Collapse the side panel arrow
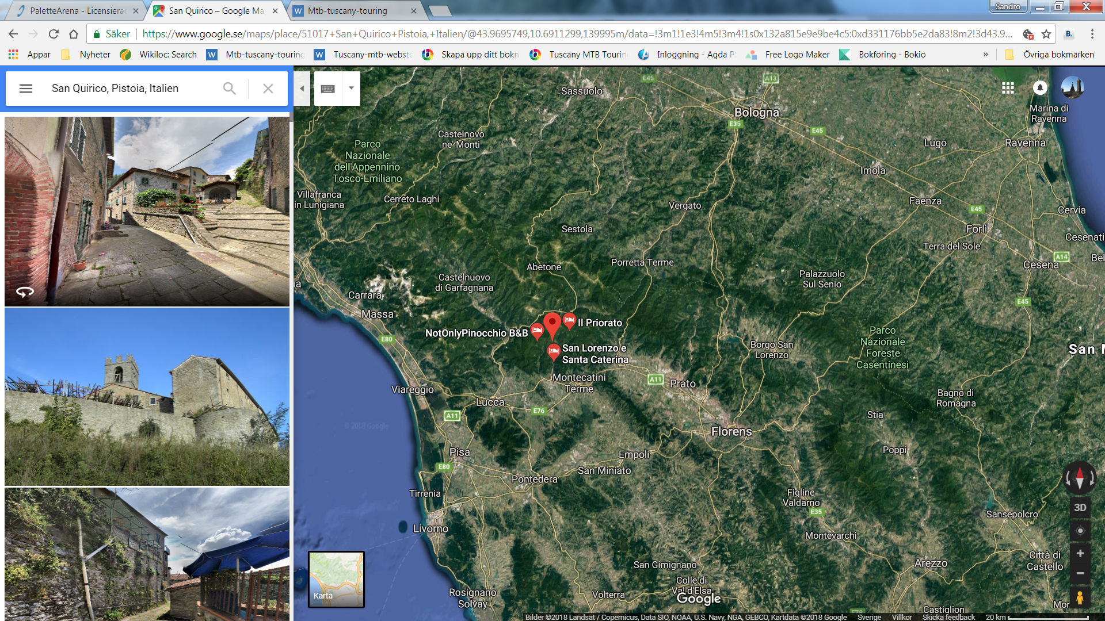 point(302,89)
